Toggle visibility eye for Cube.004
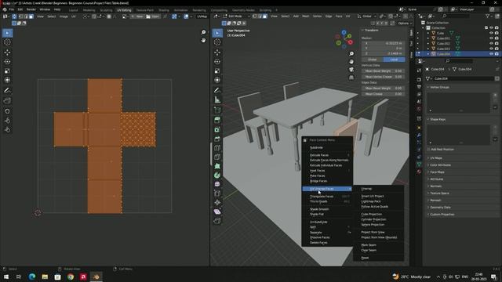The width and height of the screenshot is (502, 282). point(491,54)
